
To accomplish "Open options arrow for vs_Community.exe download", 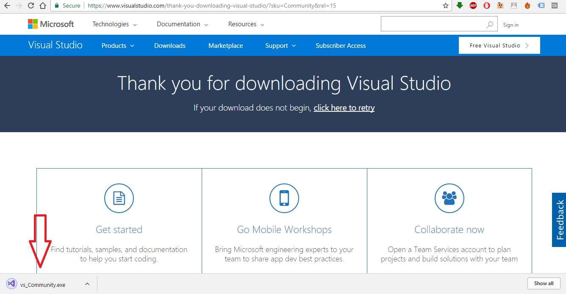I will click(87, 284).
